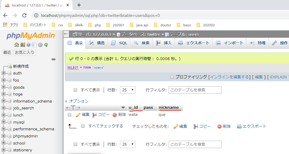Open the JAVA bookmark folder

(x=75, y=25)
